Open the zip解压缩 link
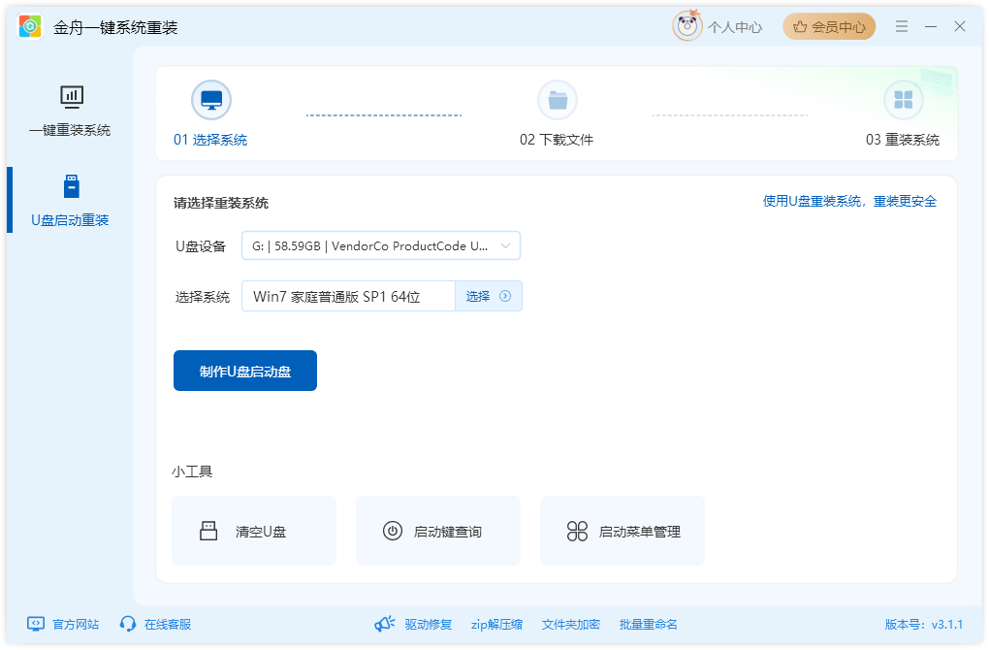Image resolution: width=989 pixels, height=650 pixels. (x=497, y=624)
